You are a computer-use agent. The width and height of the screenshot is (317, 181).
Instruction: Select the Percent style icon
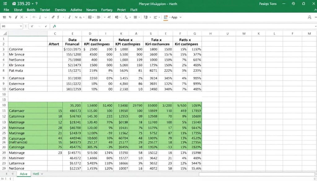point(109,17)
